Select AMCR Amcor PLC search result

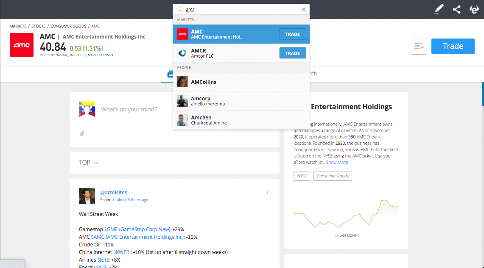(x=241, y=53)
